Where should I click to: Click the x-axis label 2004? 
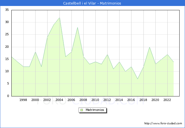tap(59, 100)
